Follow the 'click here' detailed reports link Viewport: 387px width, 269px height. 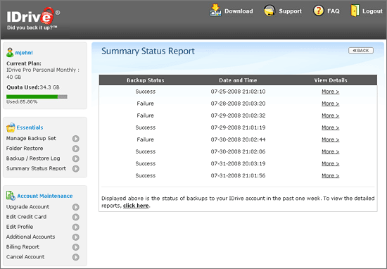click(136, 206)
